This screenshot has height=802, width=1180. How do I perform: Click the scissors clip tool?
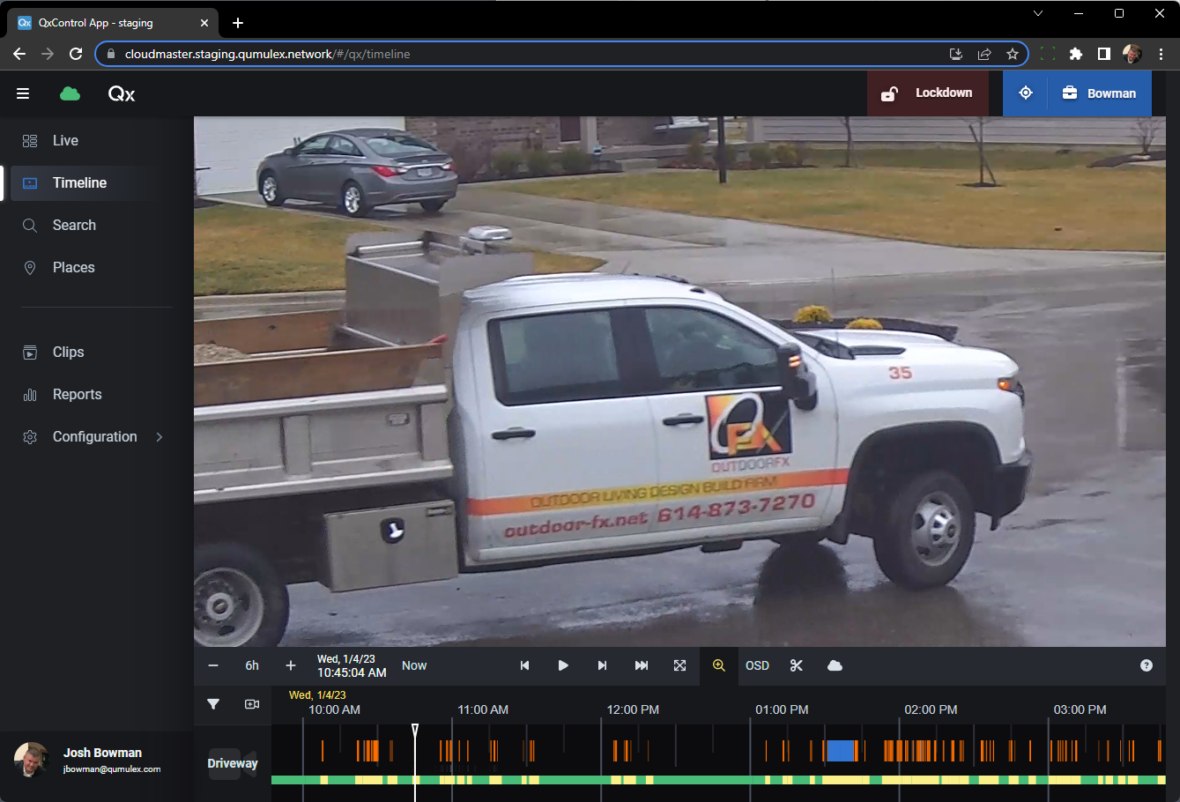tap(797, 665)
